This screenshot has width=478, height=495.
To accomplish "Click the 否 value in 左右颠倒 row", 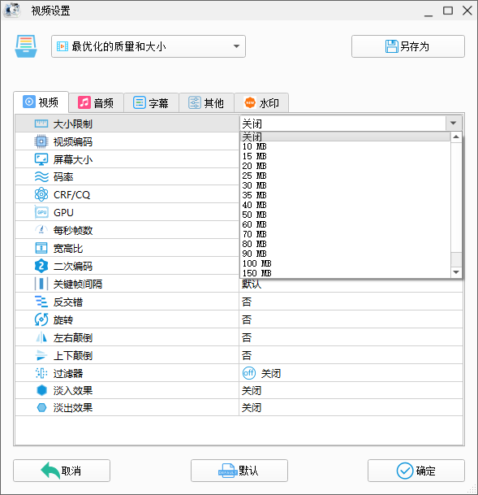I will [x=247, y=337].
